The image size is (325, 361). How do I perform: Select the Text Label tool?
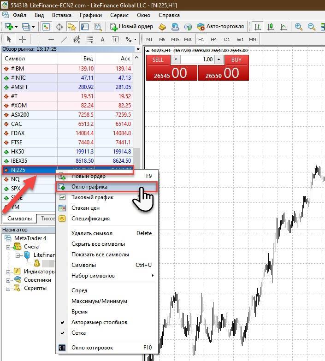[116, 39]
